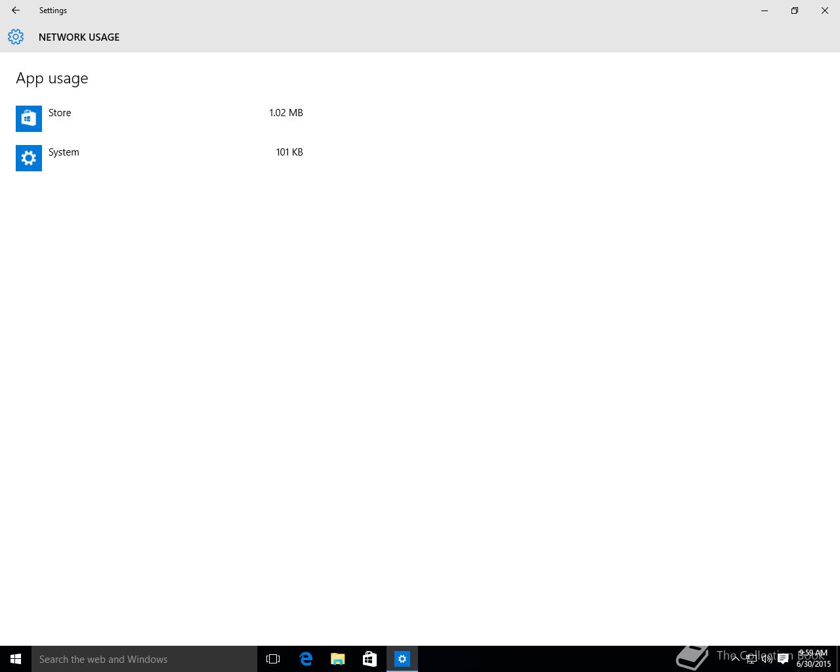Click the NETWORK USAGE page title
The width and height of the screenshot is (840, 672).
[x=79, y=37]
